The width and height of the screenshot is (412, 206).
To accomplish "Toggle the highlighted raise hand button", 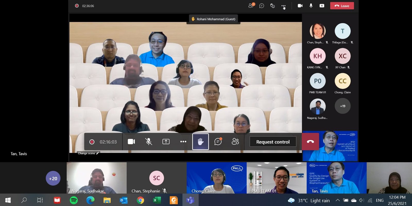I will click(x=200, y=142).
